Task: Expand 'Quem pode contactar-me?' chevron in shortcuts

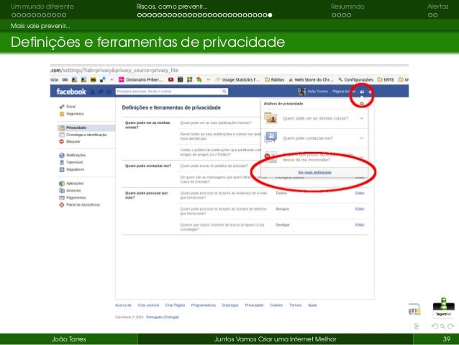Action: click(362, 138)
